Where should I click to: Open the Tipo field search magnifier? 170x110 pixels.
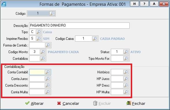pyautogui.click(x=38, y=32)
